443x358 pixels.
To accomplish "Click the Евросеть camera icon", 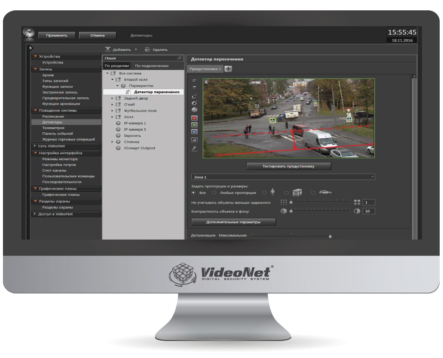I will (x=118, y=136).
